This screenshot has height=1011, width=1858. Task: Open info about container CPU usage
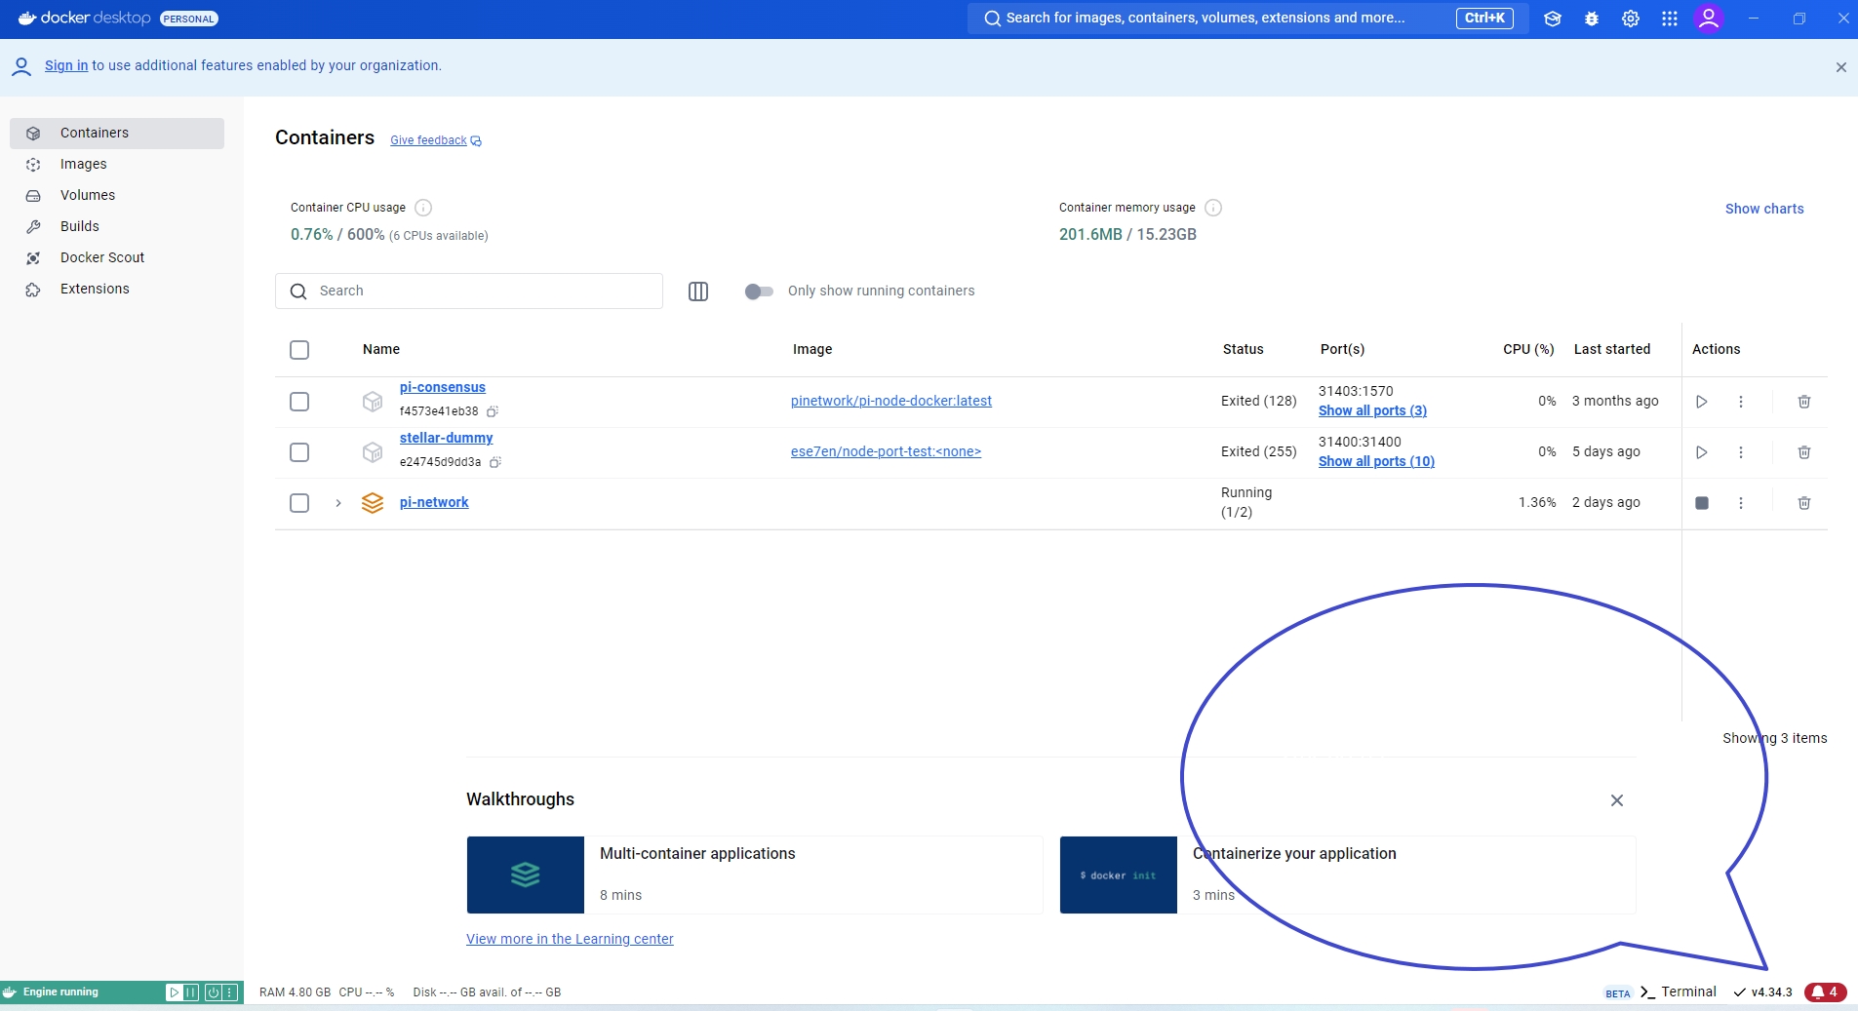(x=423, y=208)
